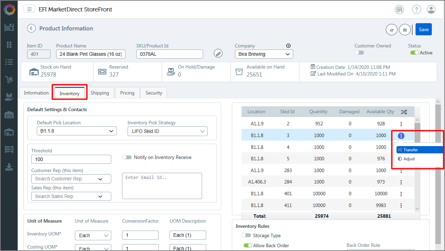Choose Transfer from the popup menu

[x=420, y=150]
